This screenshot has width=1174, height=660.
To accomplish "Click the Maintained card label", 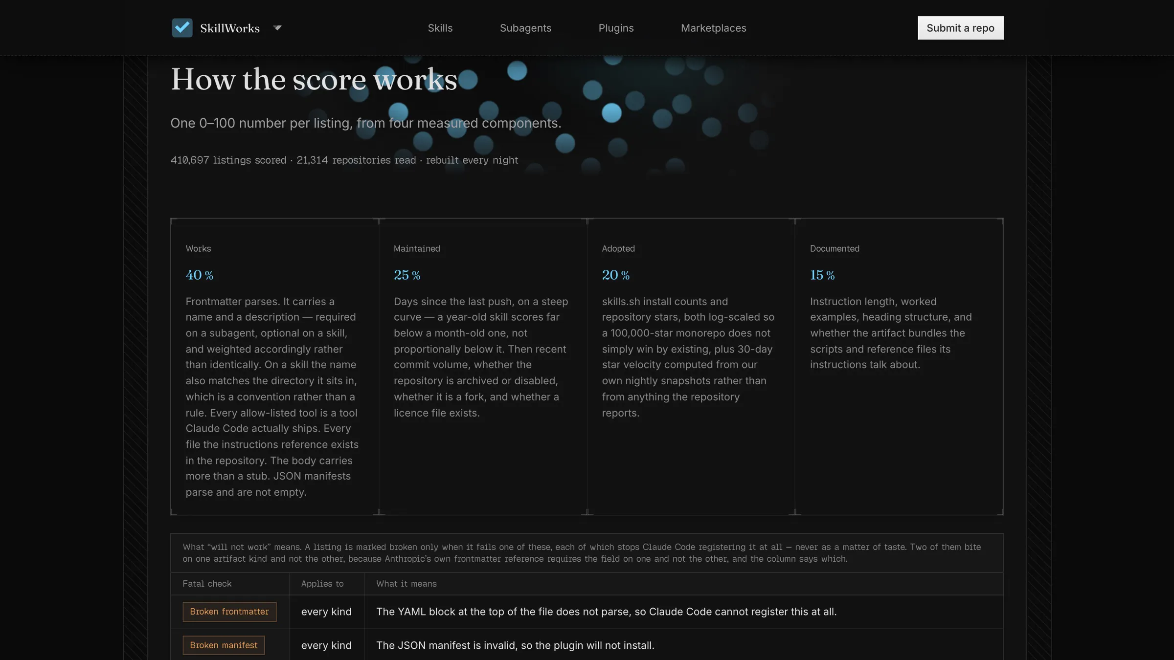I will 417,248.
